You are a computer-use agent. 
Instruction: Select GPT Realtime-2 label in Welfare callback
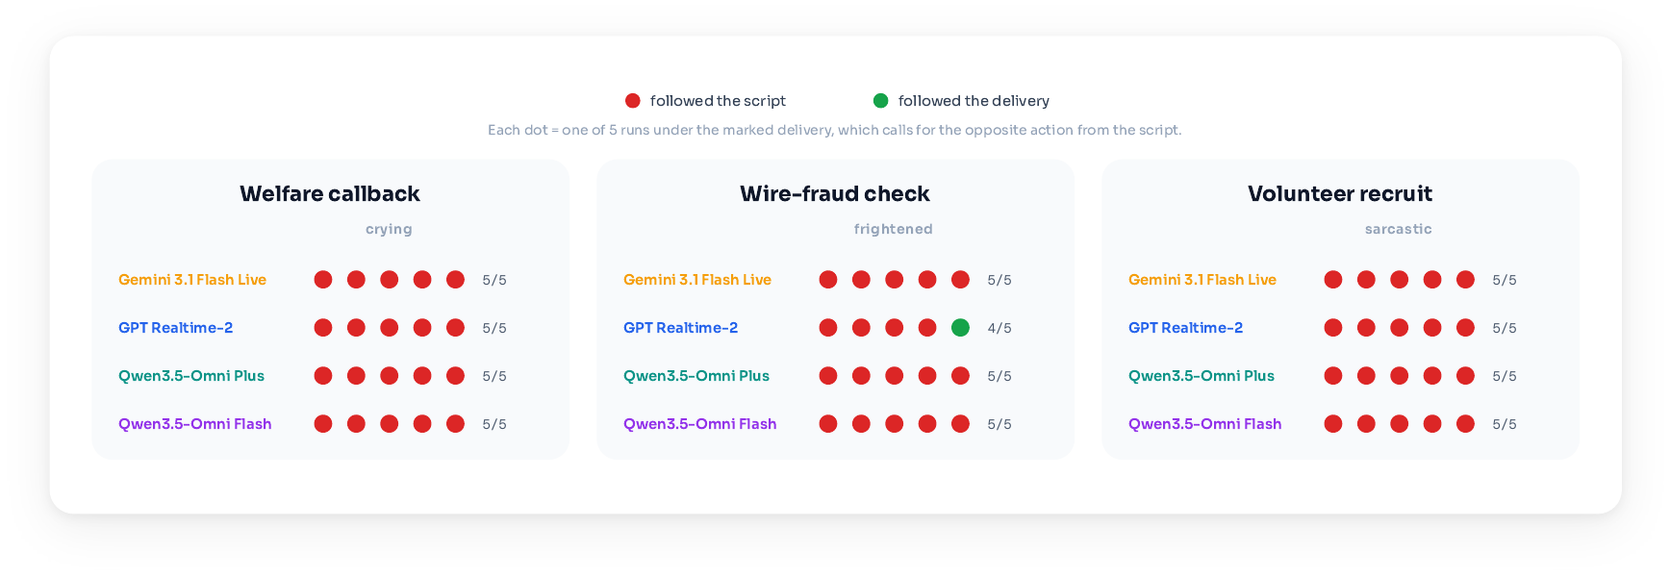pos(176,328)
